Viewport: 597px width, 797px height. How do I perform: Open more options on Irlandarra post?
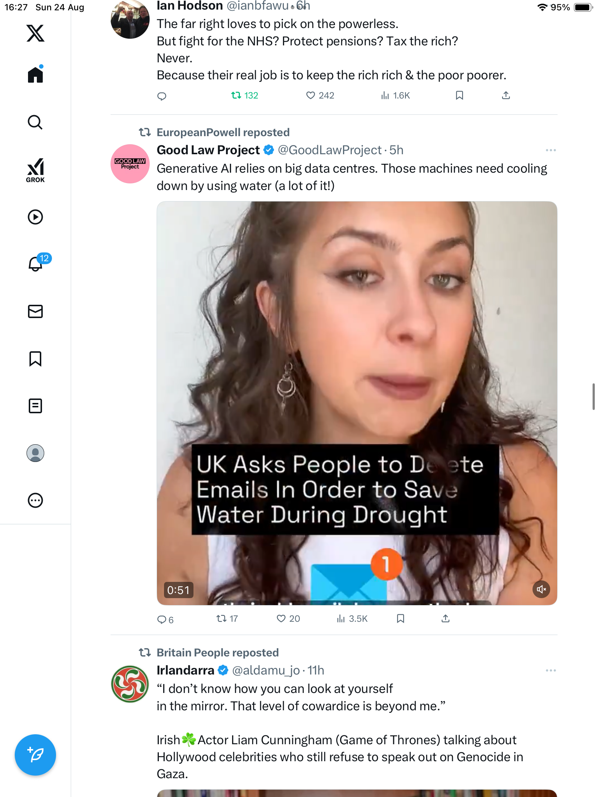551,670
